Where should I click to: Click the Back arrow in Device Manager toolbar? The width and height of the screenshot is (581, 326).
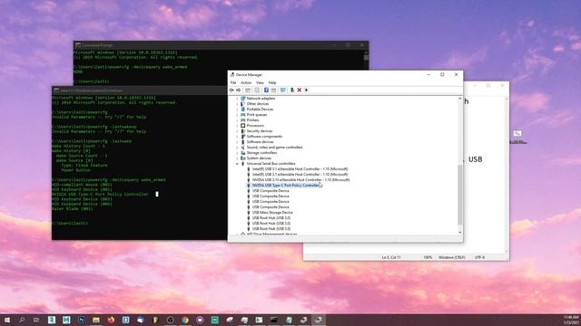pyautogui.click(x=231, y=91)
